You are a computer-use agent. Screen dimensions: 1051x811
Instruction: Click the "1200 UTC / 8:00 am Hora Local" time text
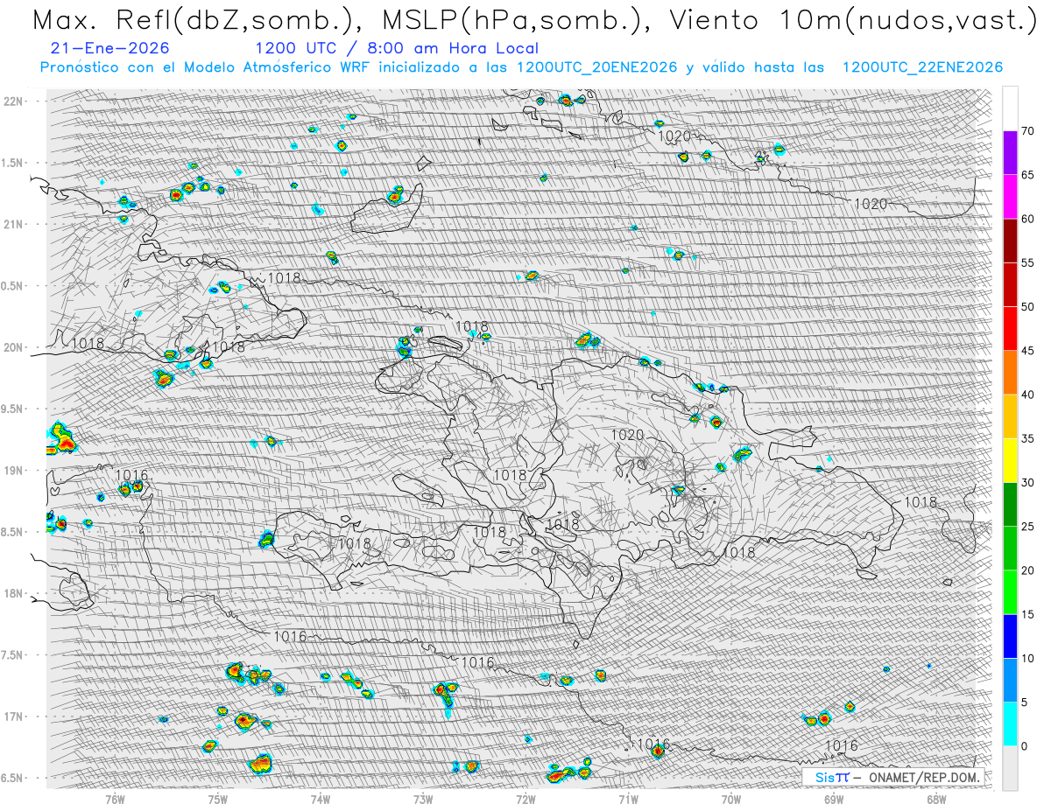pyautogui.click(x=397, y=49)
